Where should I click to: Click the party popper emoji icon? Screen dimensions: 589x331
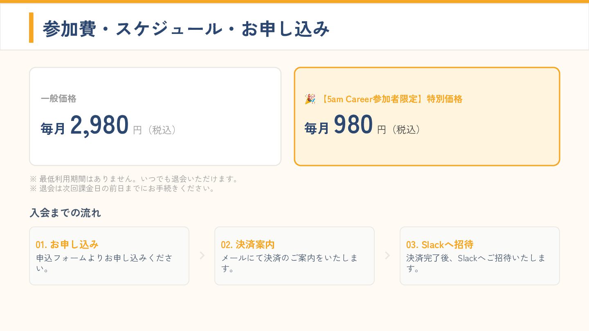310,99
